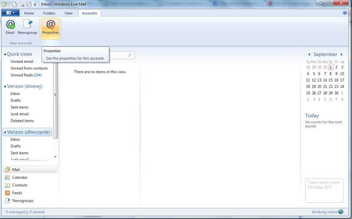Click the Today heading link
352x219 pixels.
click(x=312, y=116)
